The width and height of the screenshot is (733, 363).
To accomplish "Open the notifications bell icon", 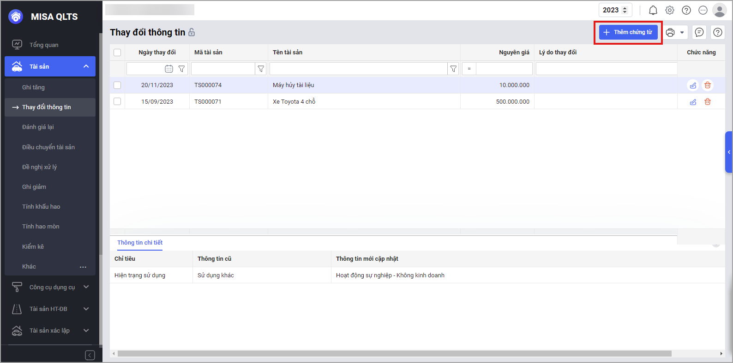I will (x=653, y=10).
